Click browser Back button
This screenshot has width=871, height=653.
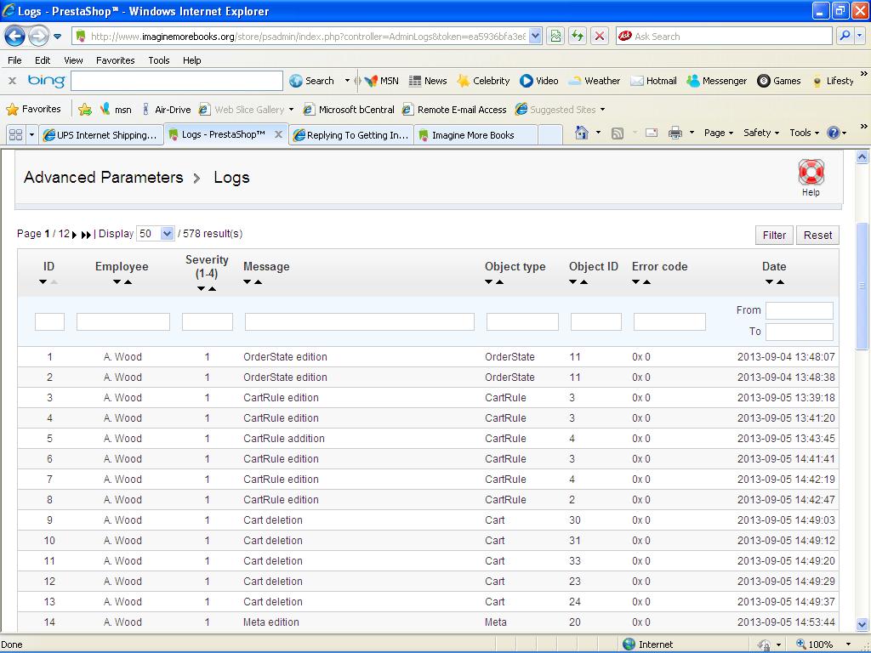15,37
